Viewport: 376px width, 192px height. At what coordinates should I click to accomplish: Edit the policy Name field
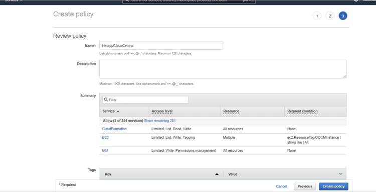click(161, 46)
